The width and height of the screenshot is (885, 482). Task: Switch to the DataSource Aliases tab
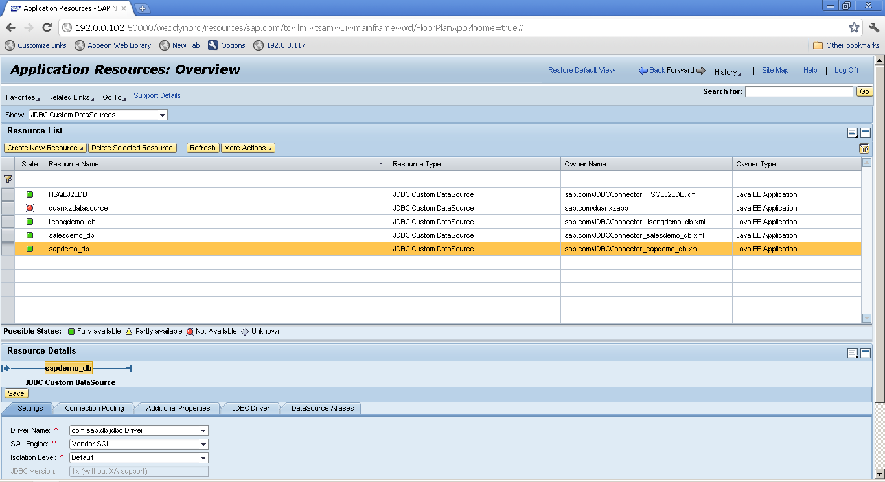point(323,408)
